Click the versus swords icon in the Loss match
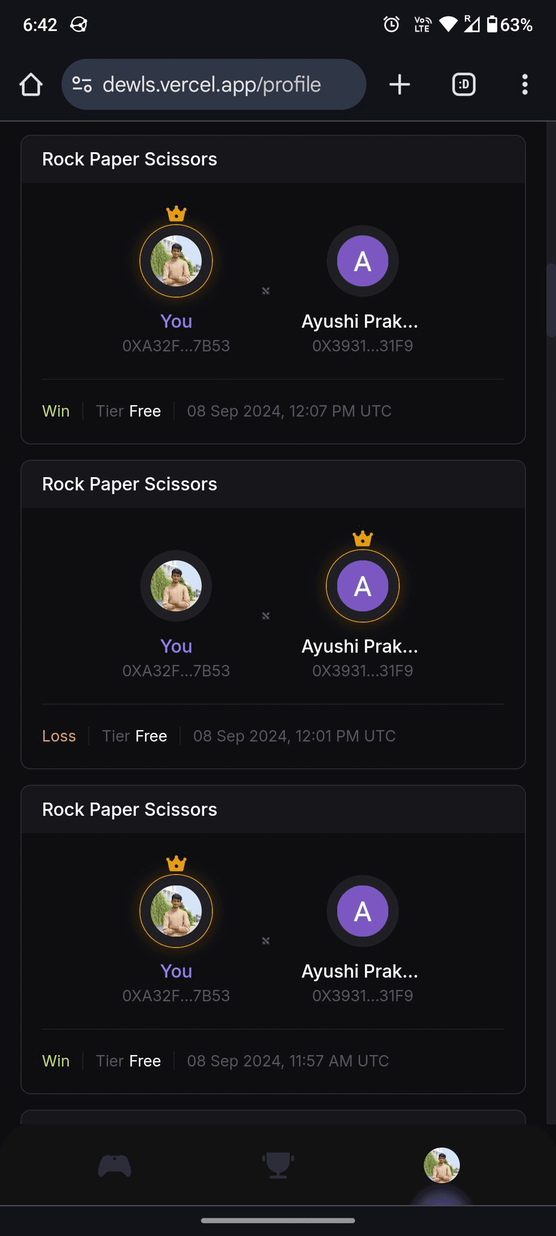This screenshot has width=556, height=1236. [266, 616]
